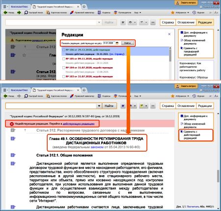The image size is (221, 211).
Task: Expand the Еще dropdown in bottom window
Action: click(x=138, y=96)
